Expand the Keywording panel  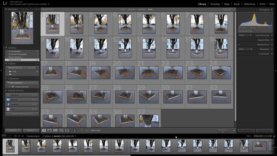coord(272,40)
